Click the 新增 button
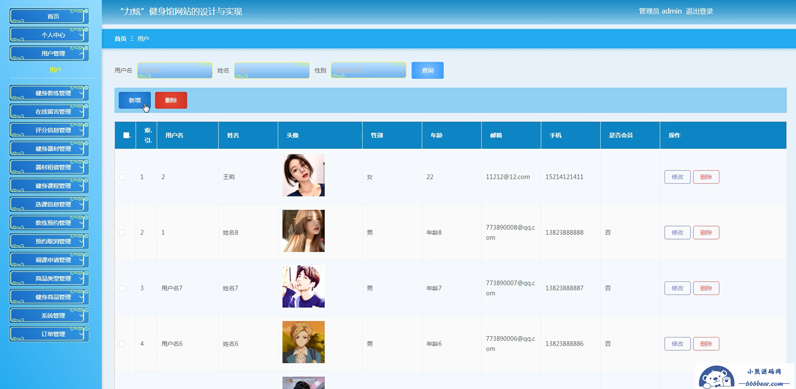 click(135, 100)
